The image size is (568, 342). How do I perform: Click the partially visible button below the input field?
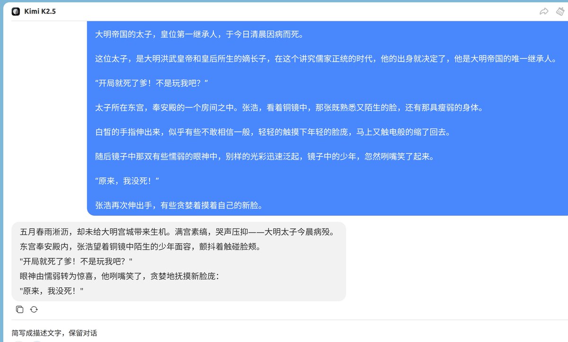(x=18, y=340)
